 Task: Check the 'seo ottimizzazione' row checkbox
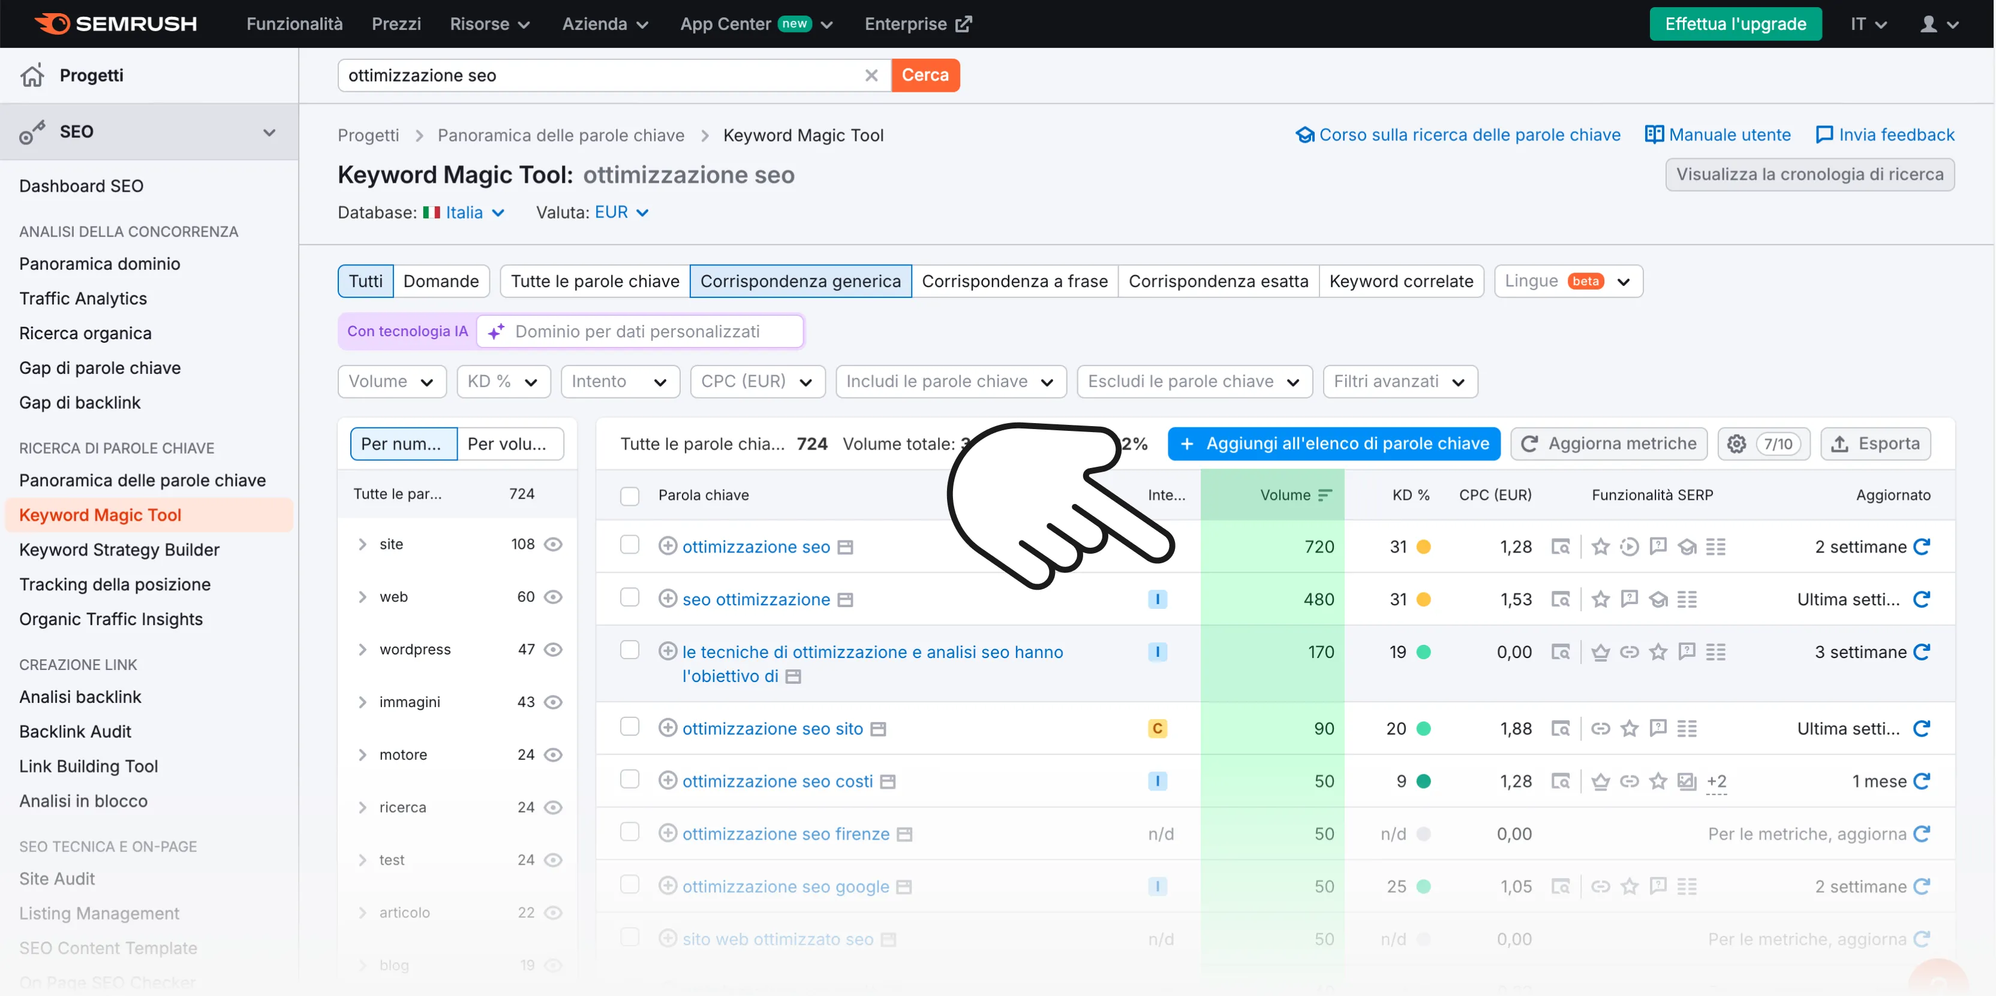630,598
